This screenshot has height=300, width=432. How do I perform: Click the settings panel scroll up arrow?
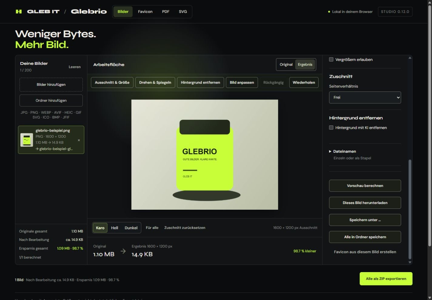[x=410, y=58]
